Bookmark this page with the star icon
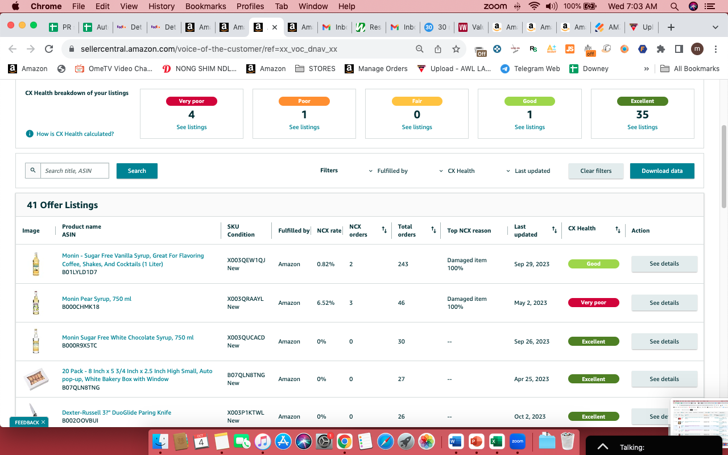728x455 pixels. pos(456,49)
